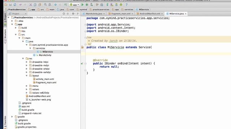Collapse the PracticaServicios root node

click(9, 18)
